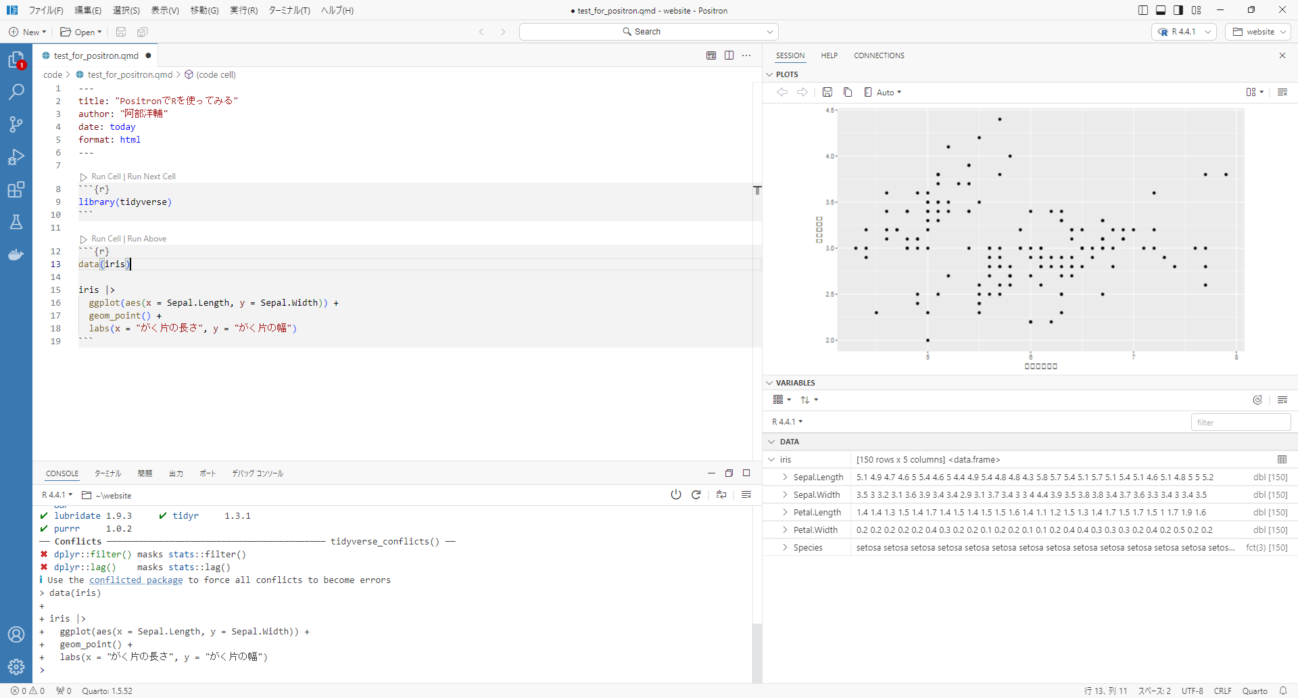The image size is (1298, 698).
Task: Expand the Sepal.Length variable row
Action: click(x=785, y=477)
